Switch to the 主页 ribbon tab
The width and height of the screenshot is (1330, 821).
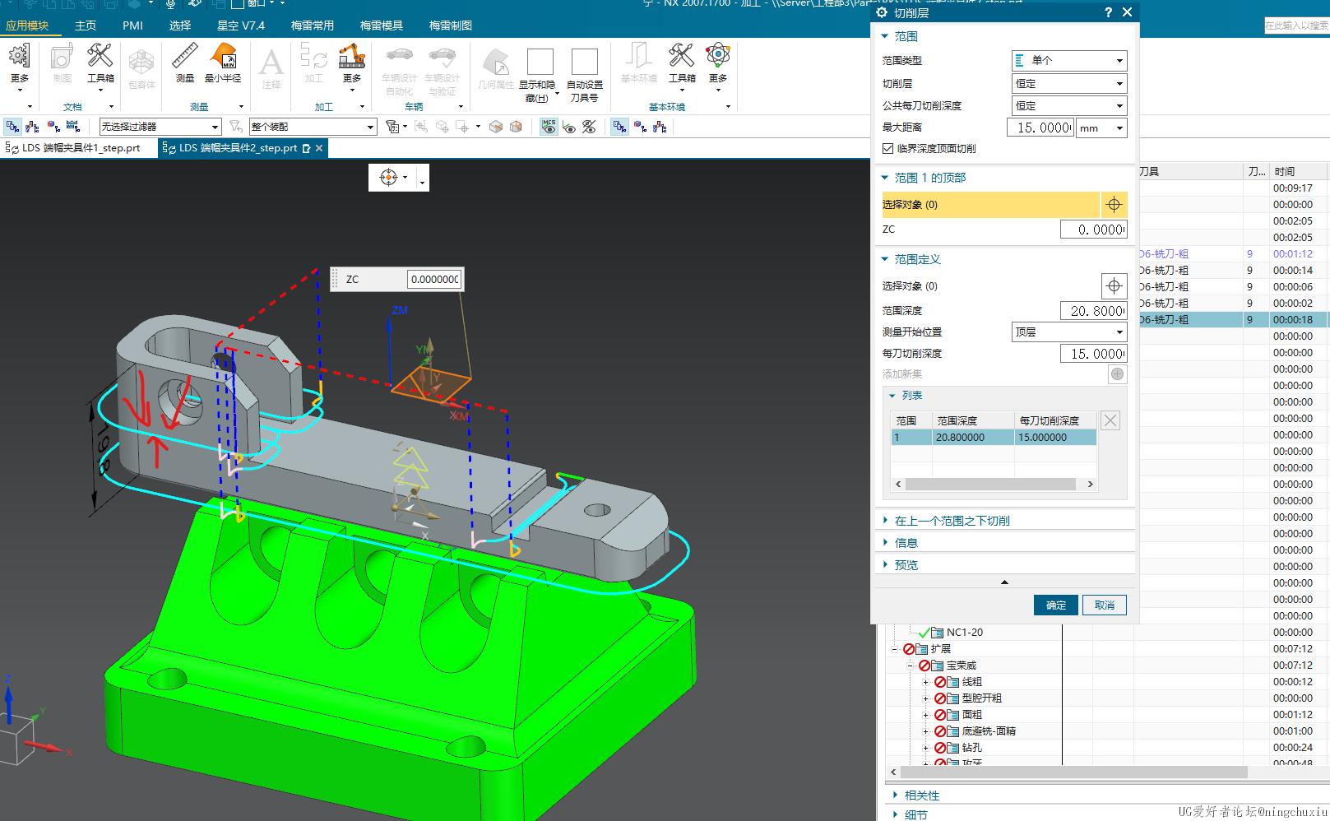(86, 26)
